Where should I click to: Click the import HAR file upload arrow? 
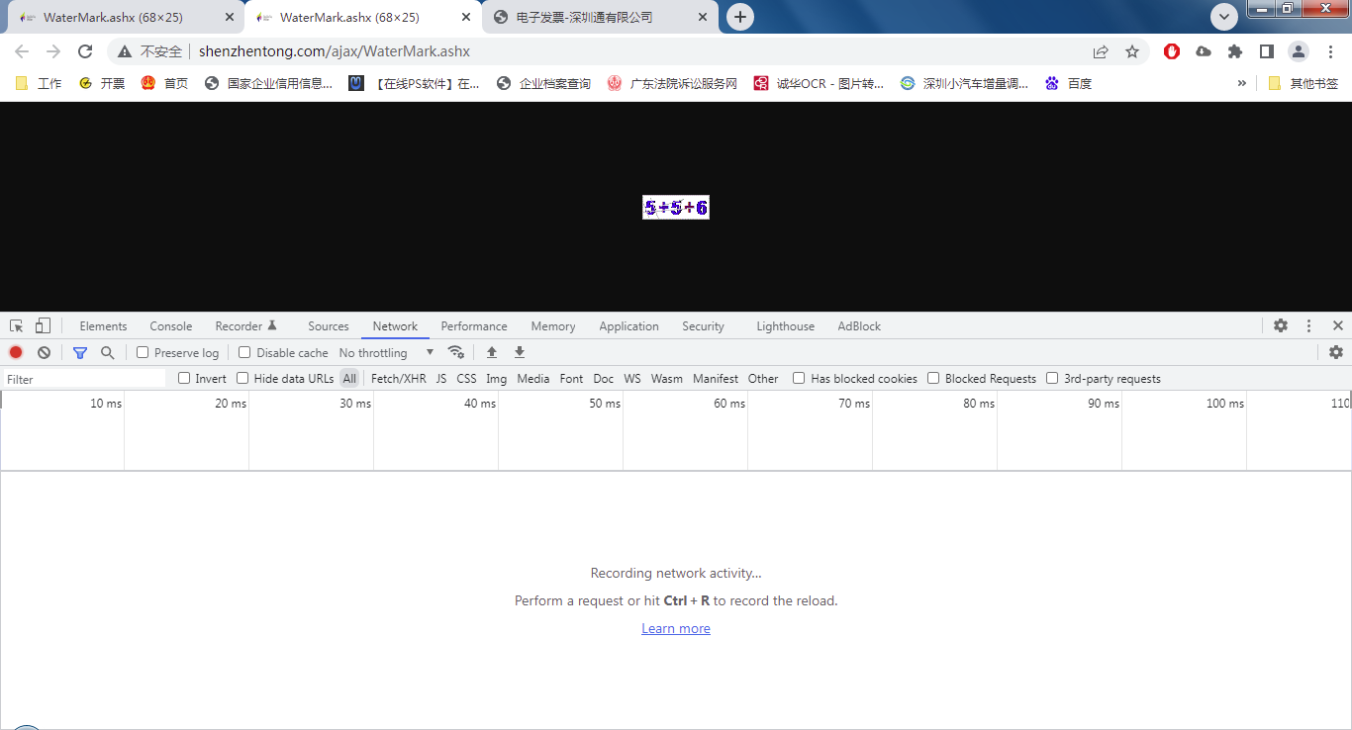point(492,352)
